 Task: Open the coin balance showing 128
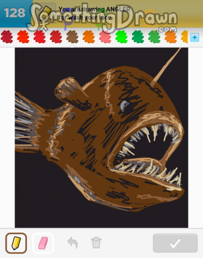tap(15, 13)
